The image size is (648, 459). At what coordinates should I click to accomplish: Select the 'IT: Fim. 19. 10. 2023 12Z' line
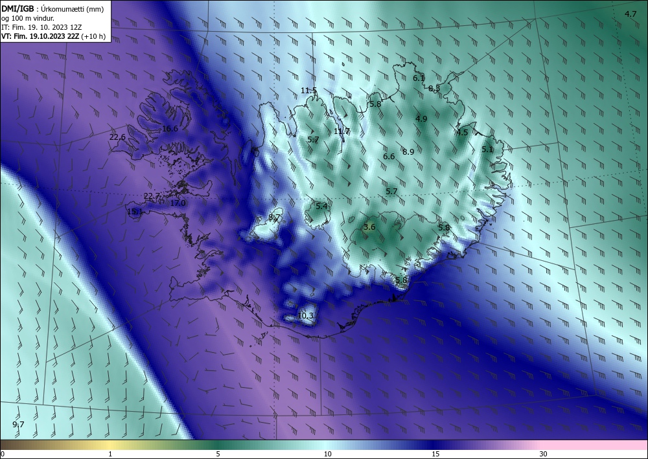pos(41,27)
